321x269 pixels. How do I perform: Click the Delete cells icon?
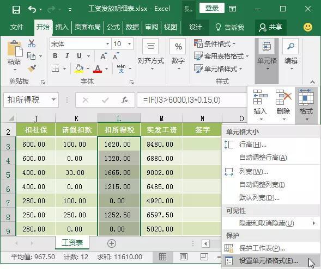pos(283,105)
